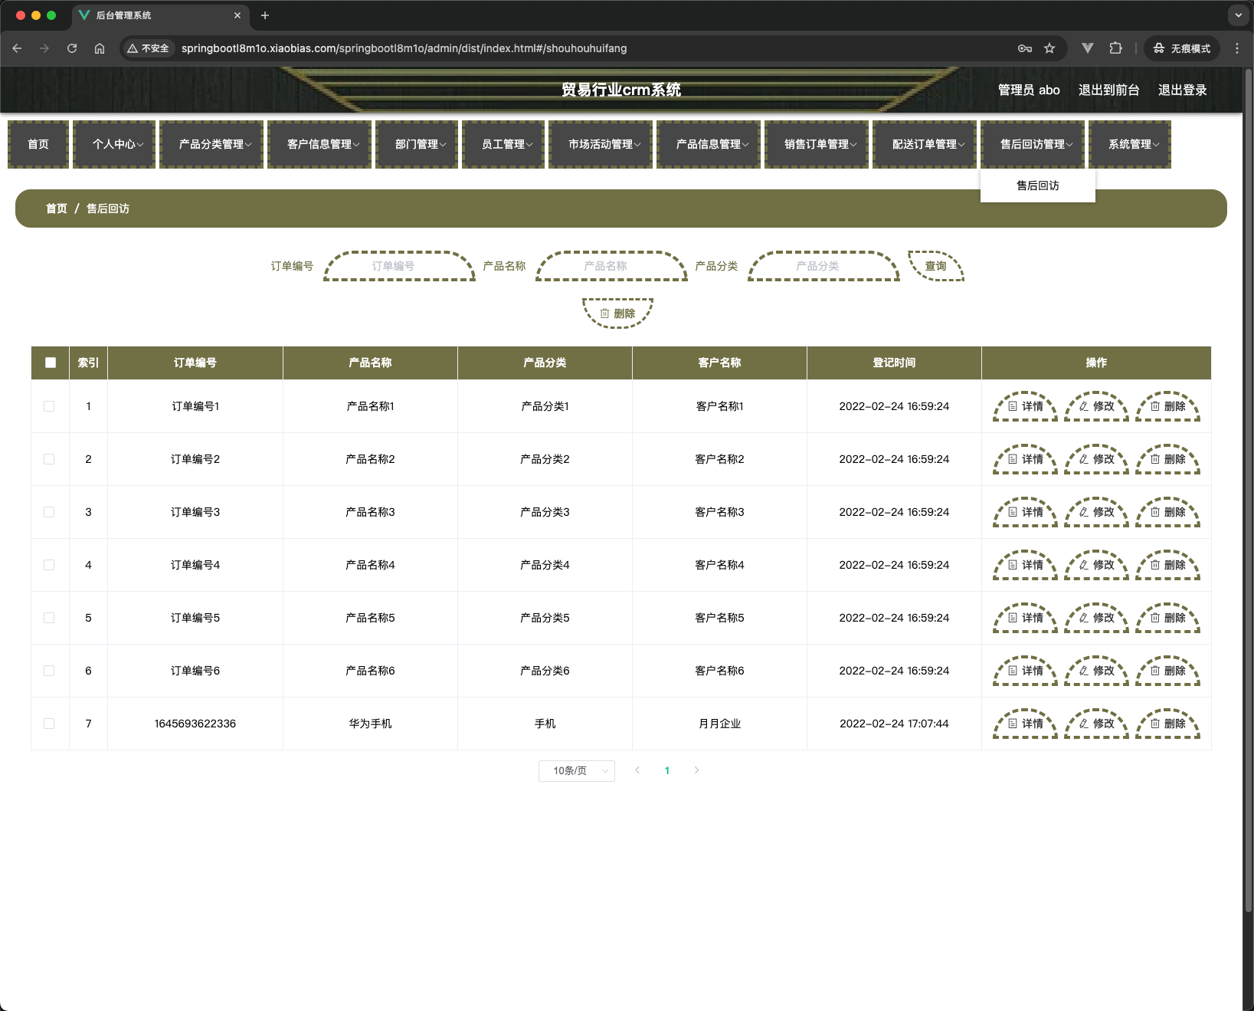Viewport: 1254px width, 1011px height.
Task: Check the row 6 checkbox
Action: 49,671
